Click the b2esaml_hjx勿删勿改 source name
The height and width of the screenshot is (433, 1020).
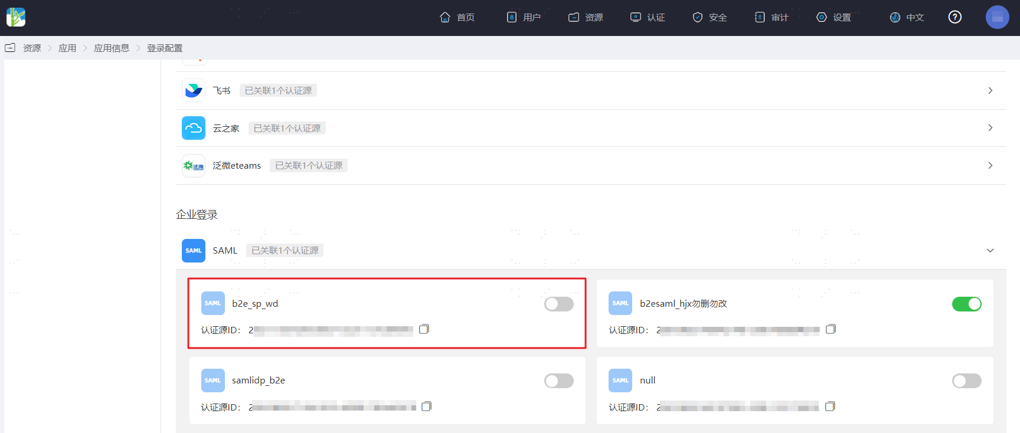684,304
